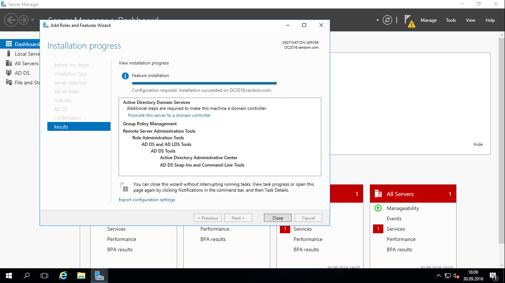505x283 pixels.
Task: Click Hide in the welcome tile
Action: tap(478, 144)
